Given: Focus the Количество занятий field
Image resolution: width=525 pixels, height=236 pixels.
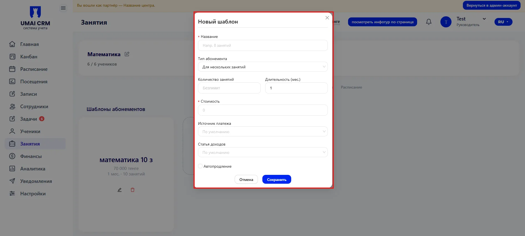Looking at the screenshot, I should [x=229, y=88].
